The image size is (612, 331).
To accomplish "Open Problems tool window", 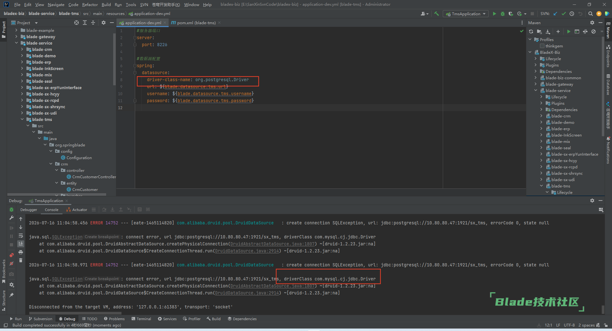I will (x=114, y=319).
